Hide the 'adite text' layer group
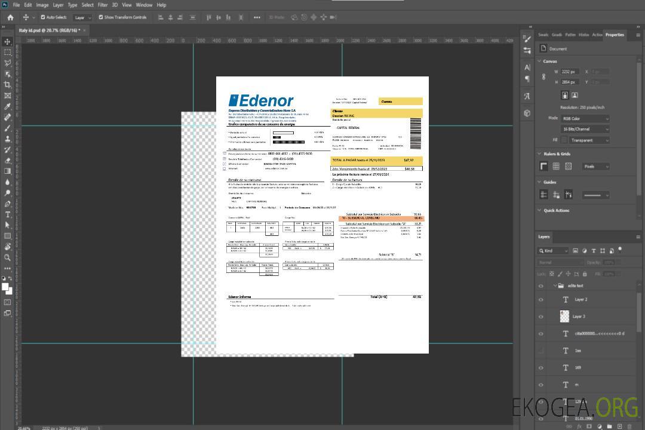Viewport: 645px width, 430px height. point(541,286)
